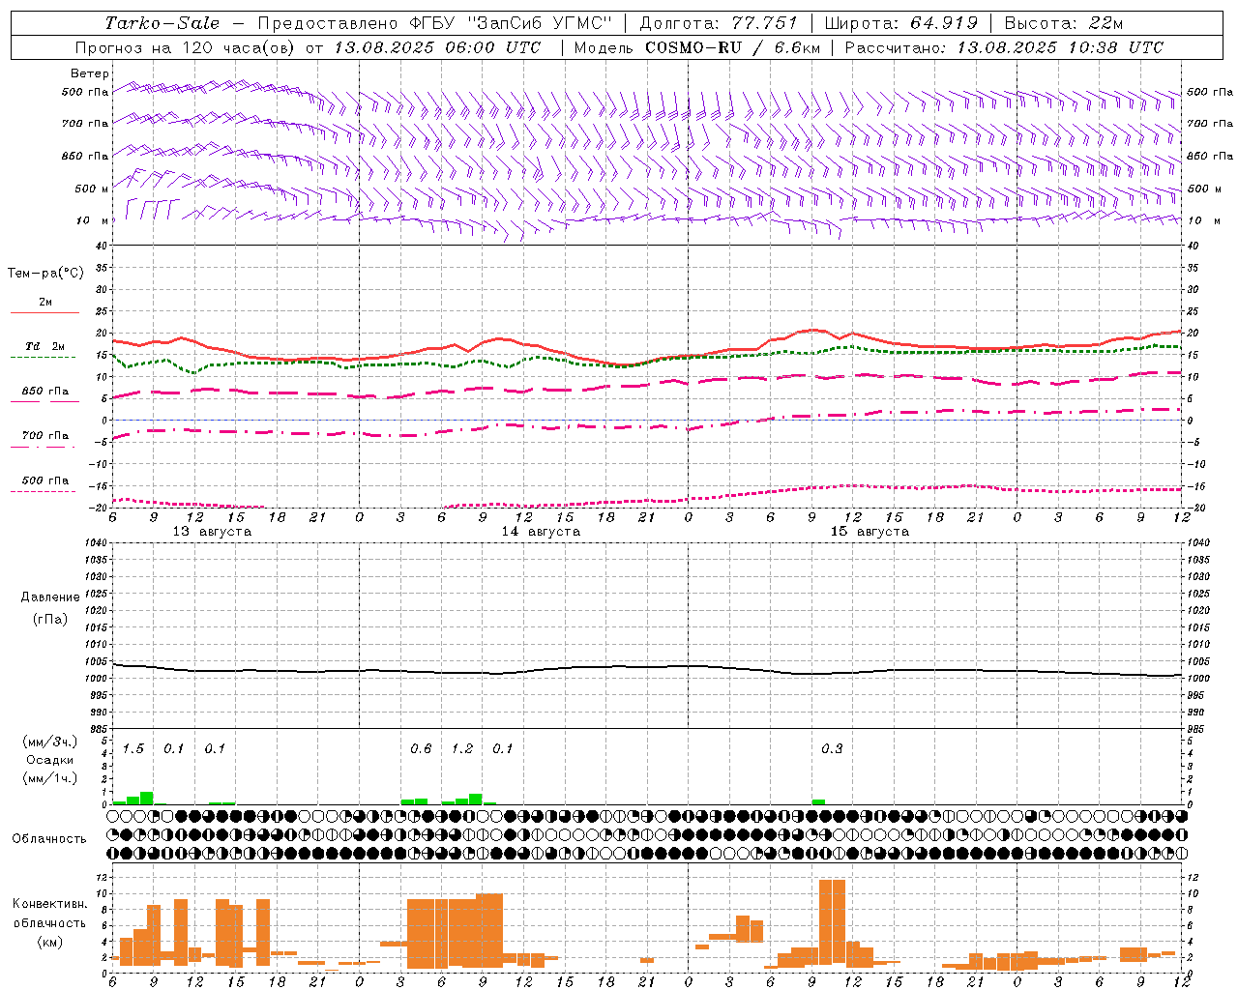1238x990 pixels.
Task: Click the "13 августа" date label
Action: pyautogui.click(x=212, y=532)
